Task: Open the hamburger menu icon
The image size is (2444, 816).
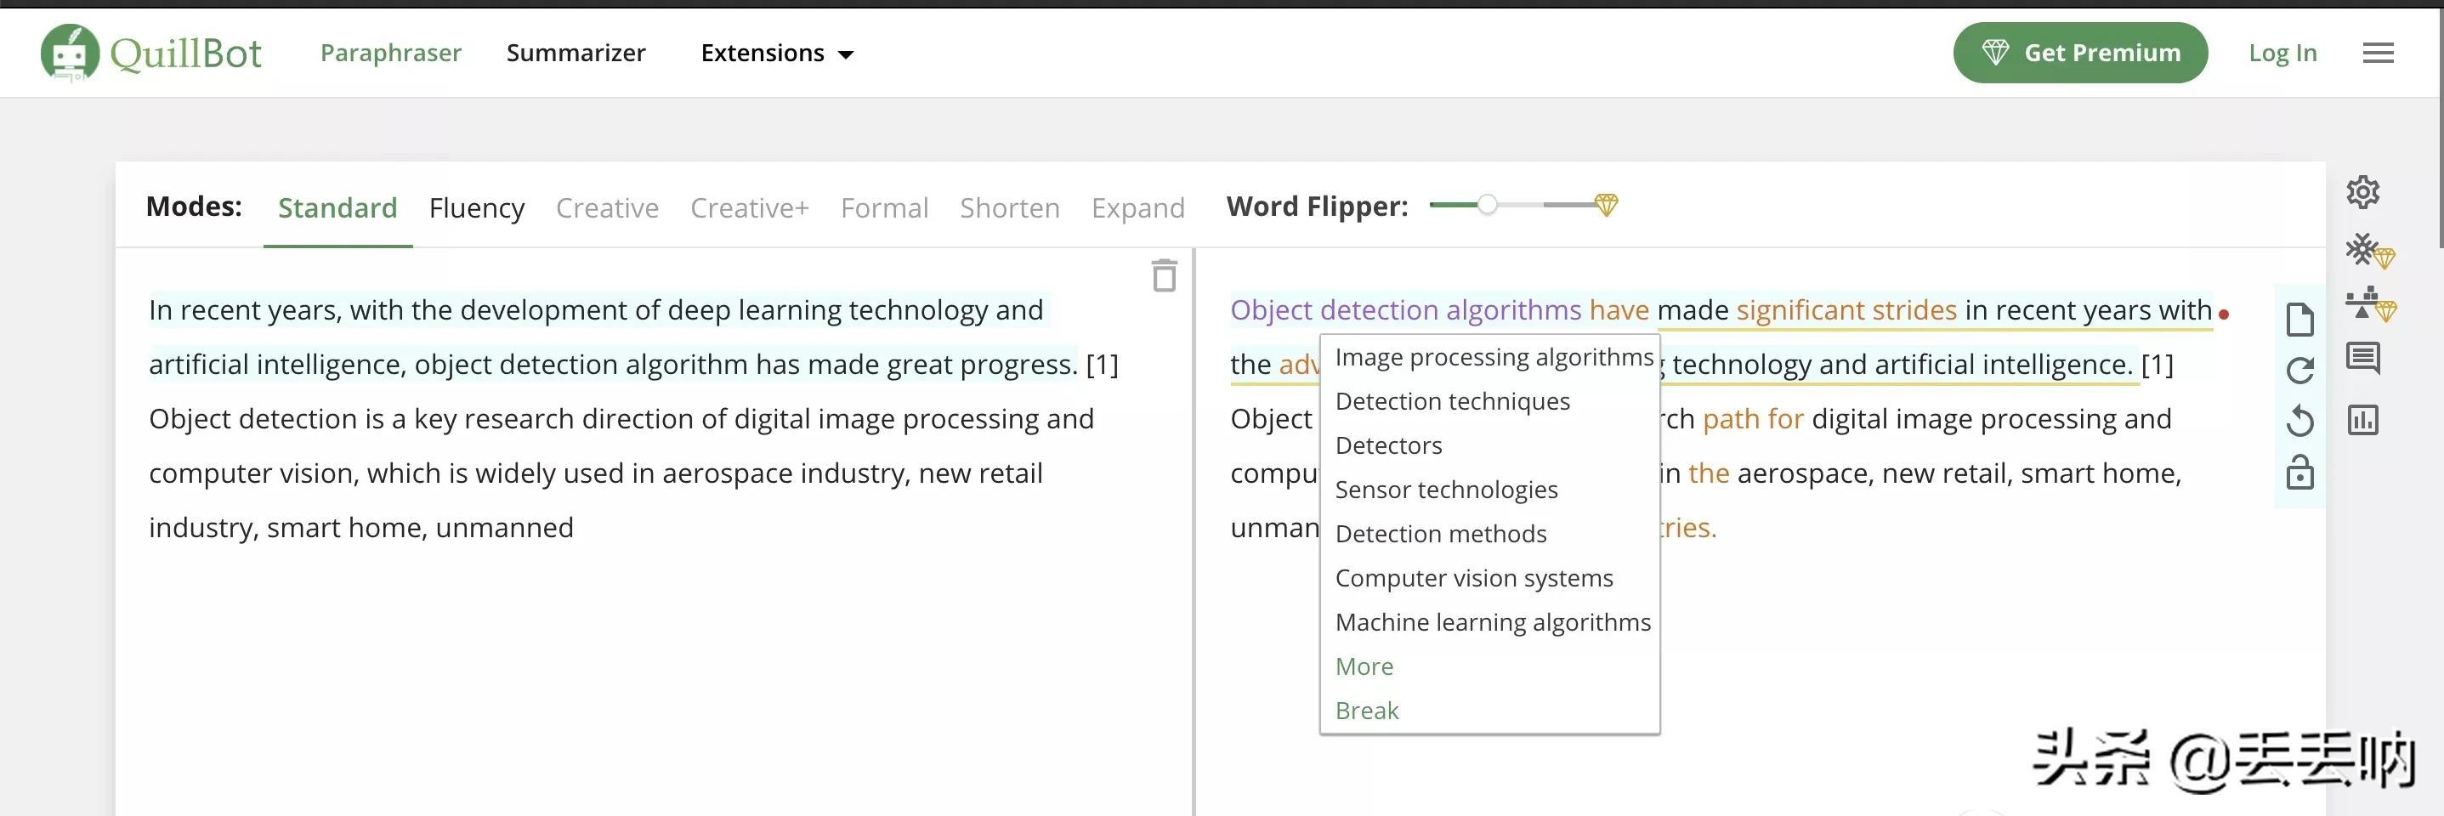Action: click(2378, 54)
